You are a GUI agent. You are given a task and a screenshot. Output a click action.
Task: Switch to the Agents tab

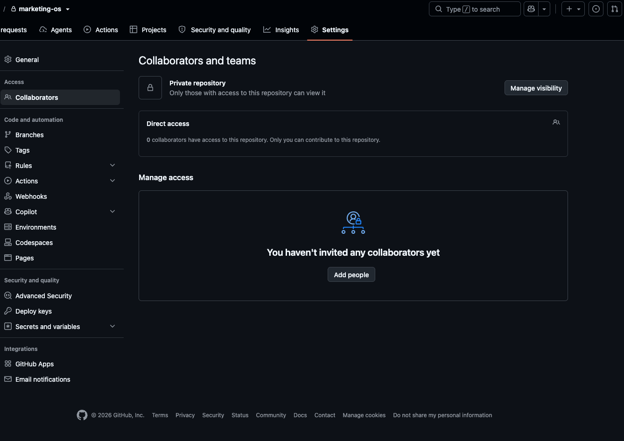pyautogui.click(x=56, y=30)
